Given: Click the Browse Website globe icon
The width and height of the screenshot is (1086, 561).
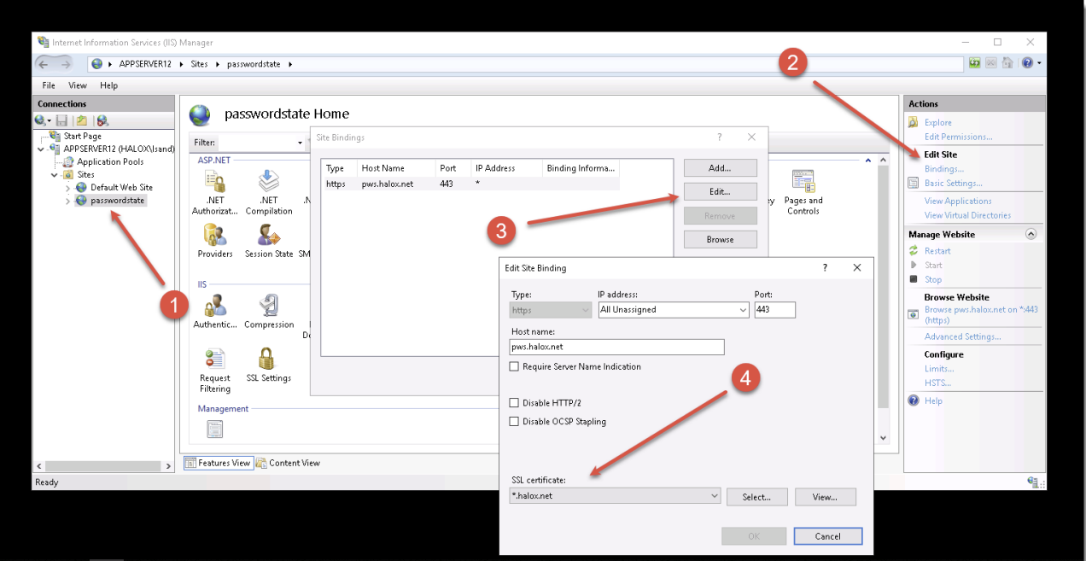Looking at the screenshot, I should pyautogui.click(x=914, y=314).
